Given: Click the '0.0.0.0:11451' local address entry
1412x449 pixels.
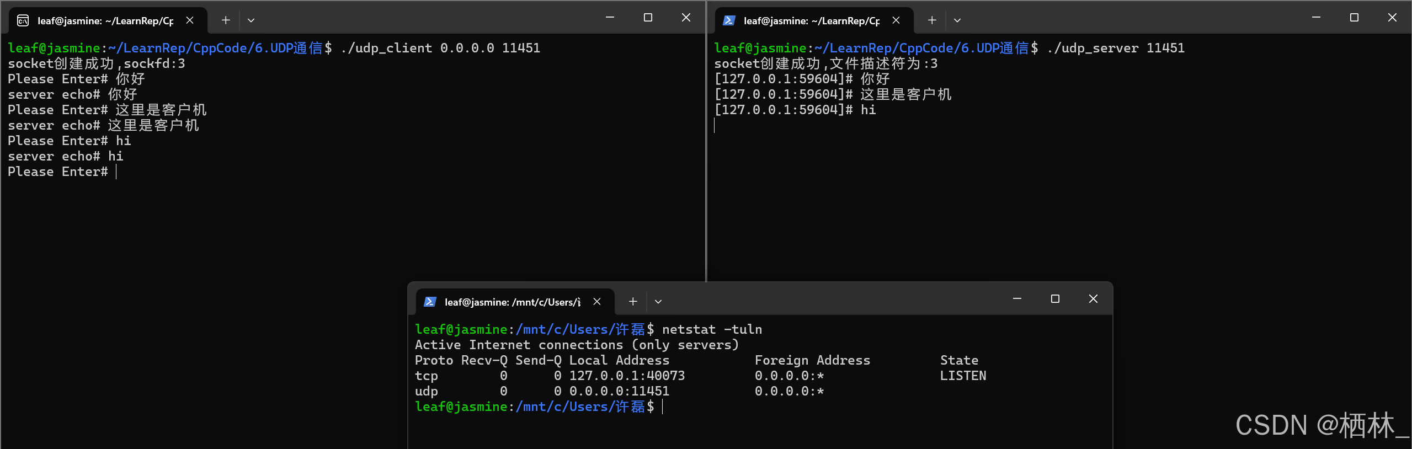Looking at the screenshot, I should pos(619,392).
